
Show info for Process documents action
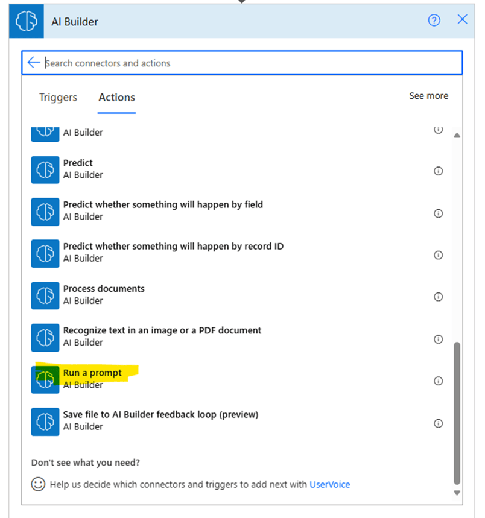[438, 297]
